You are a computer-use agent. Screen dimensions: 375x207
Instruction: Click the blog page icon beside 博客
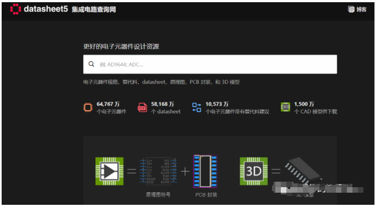[351, 9]
